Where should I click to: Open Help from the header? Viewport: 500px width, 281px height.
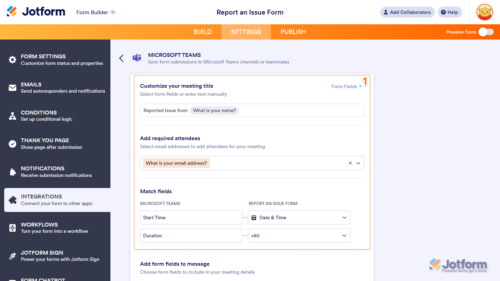[x=450, y=12]
